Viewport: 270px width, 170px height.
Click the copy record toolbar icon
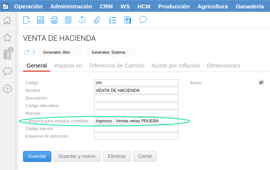68,20
